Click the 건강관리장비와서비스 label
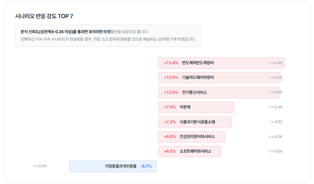 click(197, 137)
